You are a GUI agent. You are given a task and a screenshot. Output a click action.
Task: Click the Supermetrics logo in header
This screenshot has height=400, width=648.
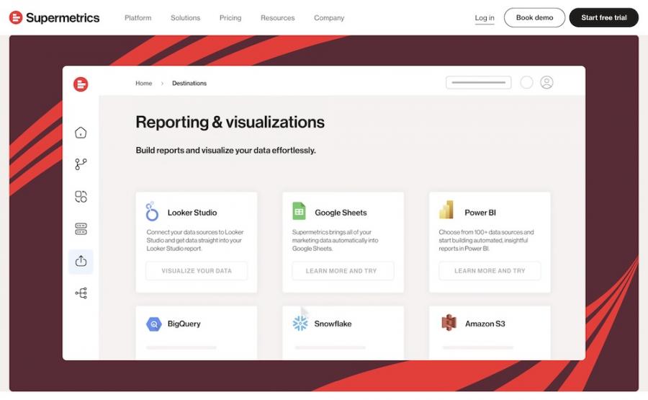(54, 18)
